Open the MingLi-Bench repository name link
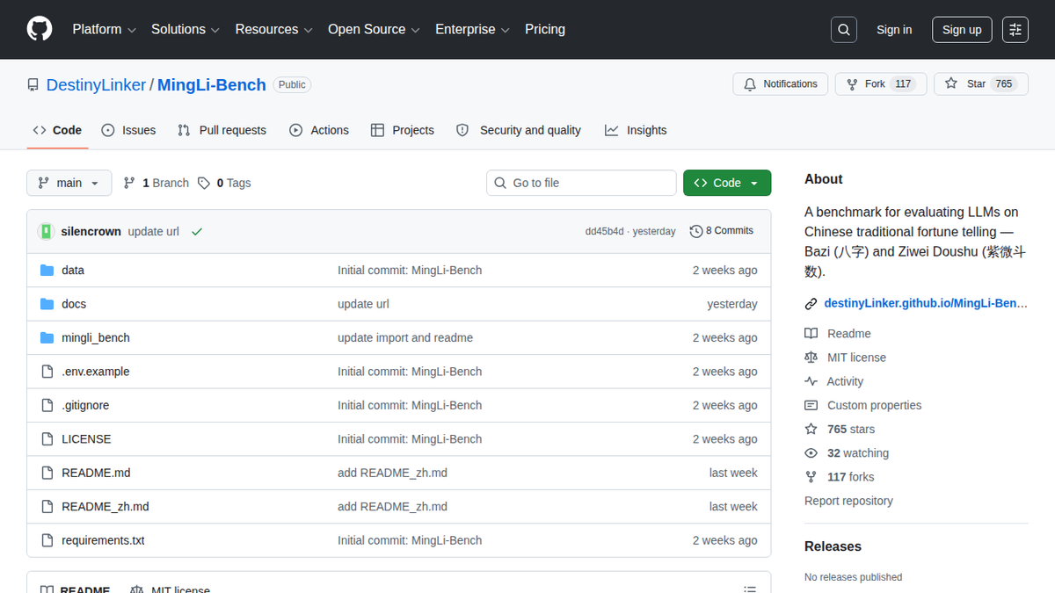The image size is (1055, 593). click(x=212, y=85)
